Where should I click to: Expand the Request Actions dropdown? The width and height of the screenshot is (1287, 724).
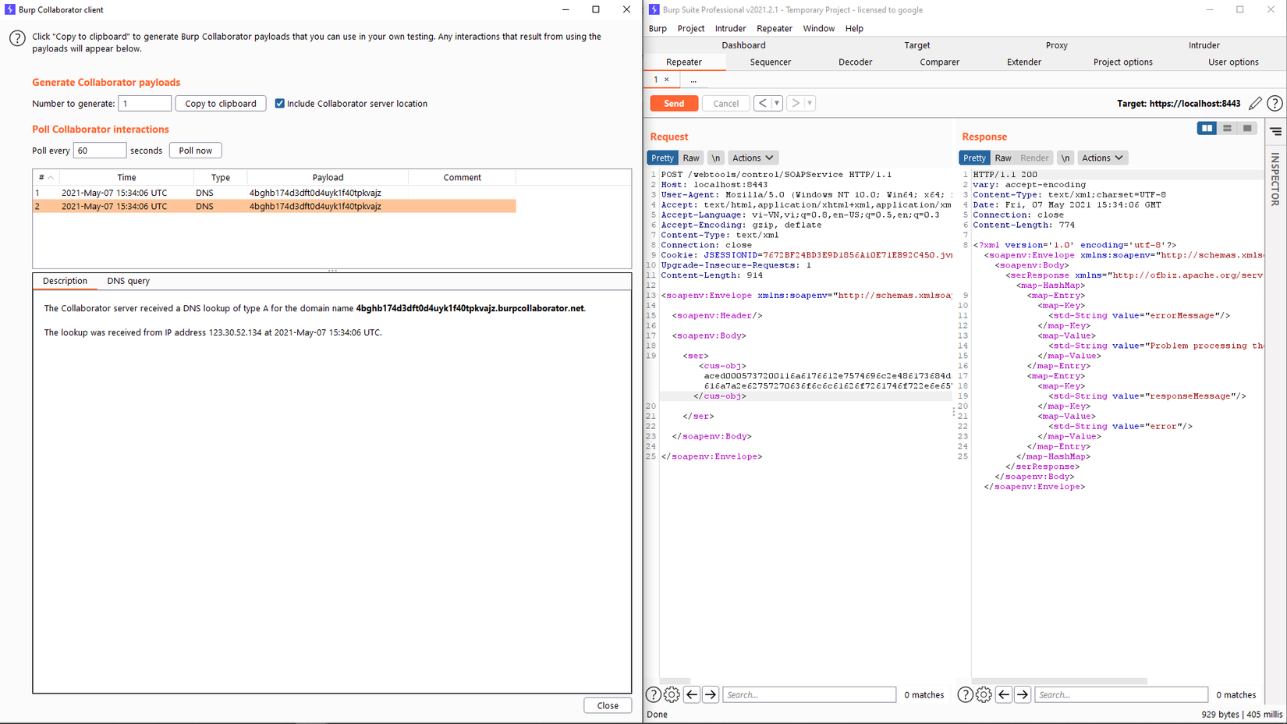(752, 158)
